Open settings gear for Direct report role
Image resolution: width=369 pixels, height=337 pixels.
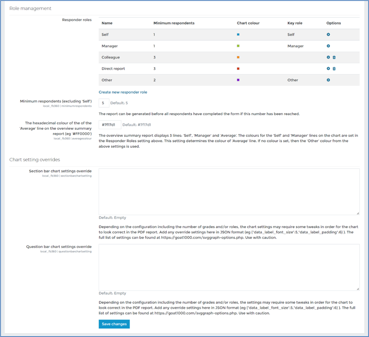tap(328, 69)
